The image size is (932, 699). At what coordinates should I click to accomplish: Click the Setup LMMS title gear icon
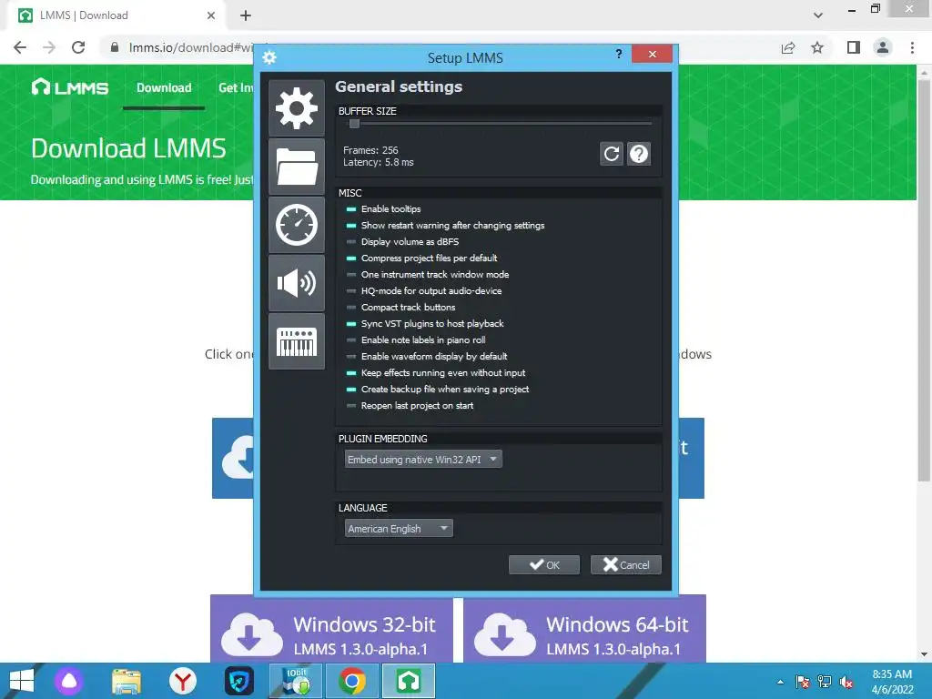[269, 57]
